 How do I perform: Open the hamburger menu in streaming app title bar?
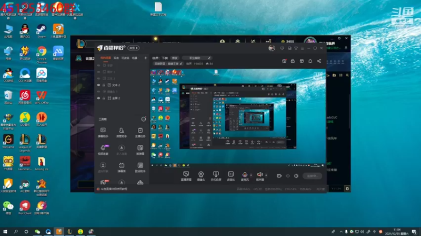coord(302,48)
